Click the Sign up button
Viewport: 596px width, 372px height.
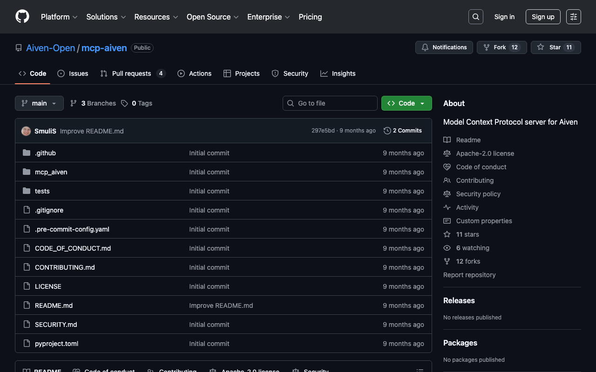(x=542, y=17)
